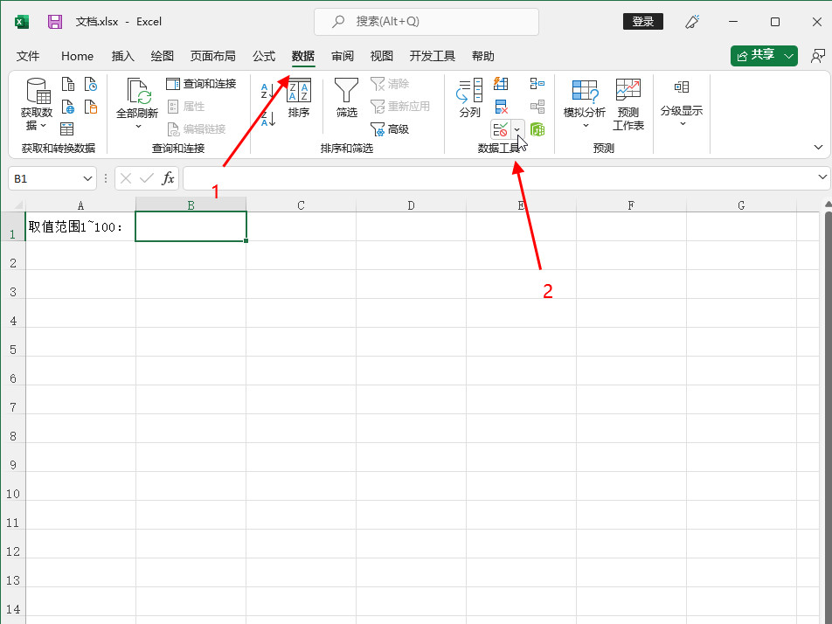Switch to the 页面布局 tab
This screenshot has height=624, width=832.
pyautogui.click(x=212, y=56)
